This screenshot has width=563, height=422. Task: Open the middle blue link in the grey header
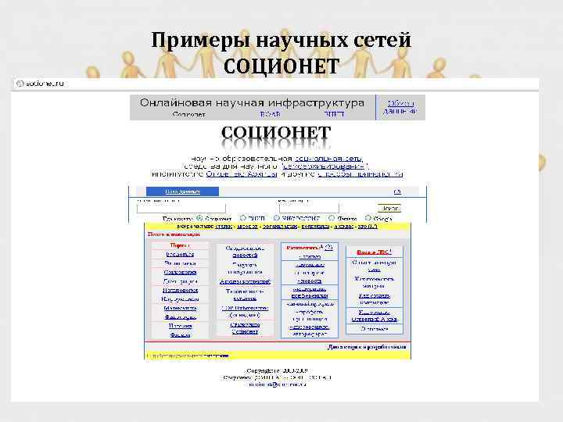tap(270, 114)
